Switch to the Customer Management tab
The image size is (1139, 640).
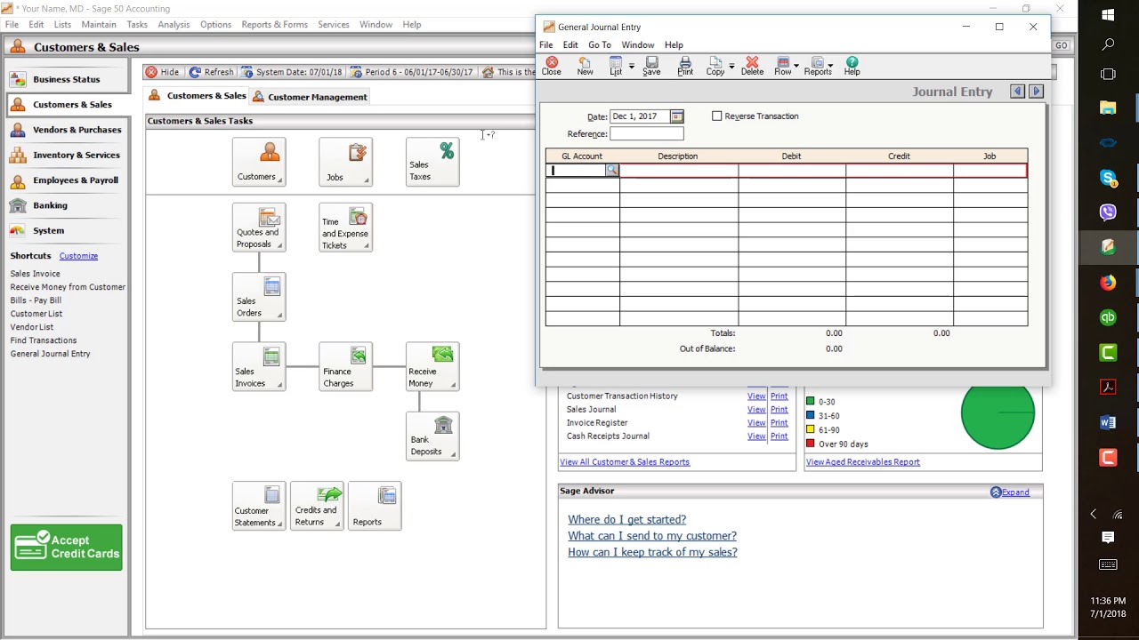point(310,97)
